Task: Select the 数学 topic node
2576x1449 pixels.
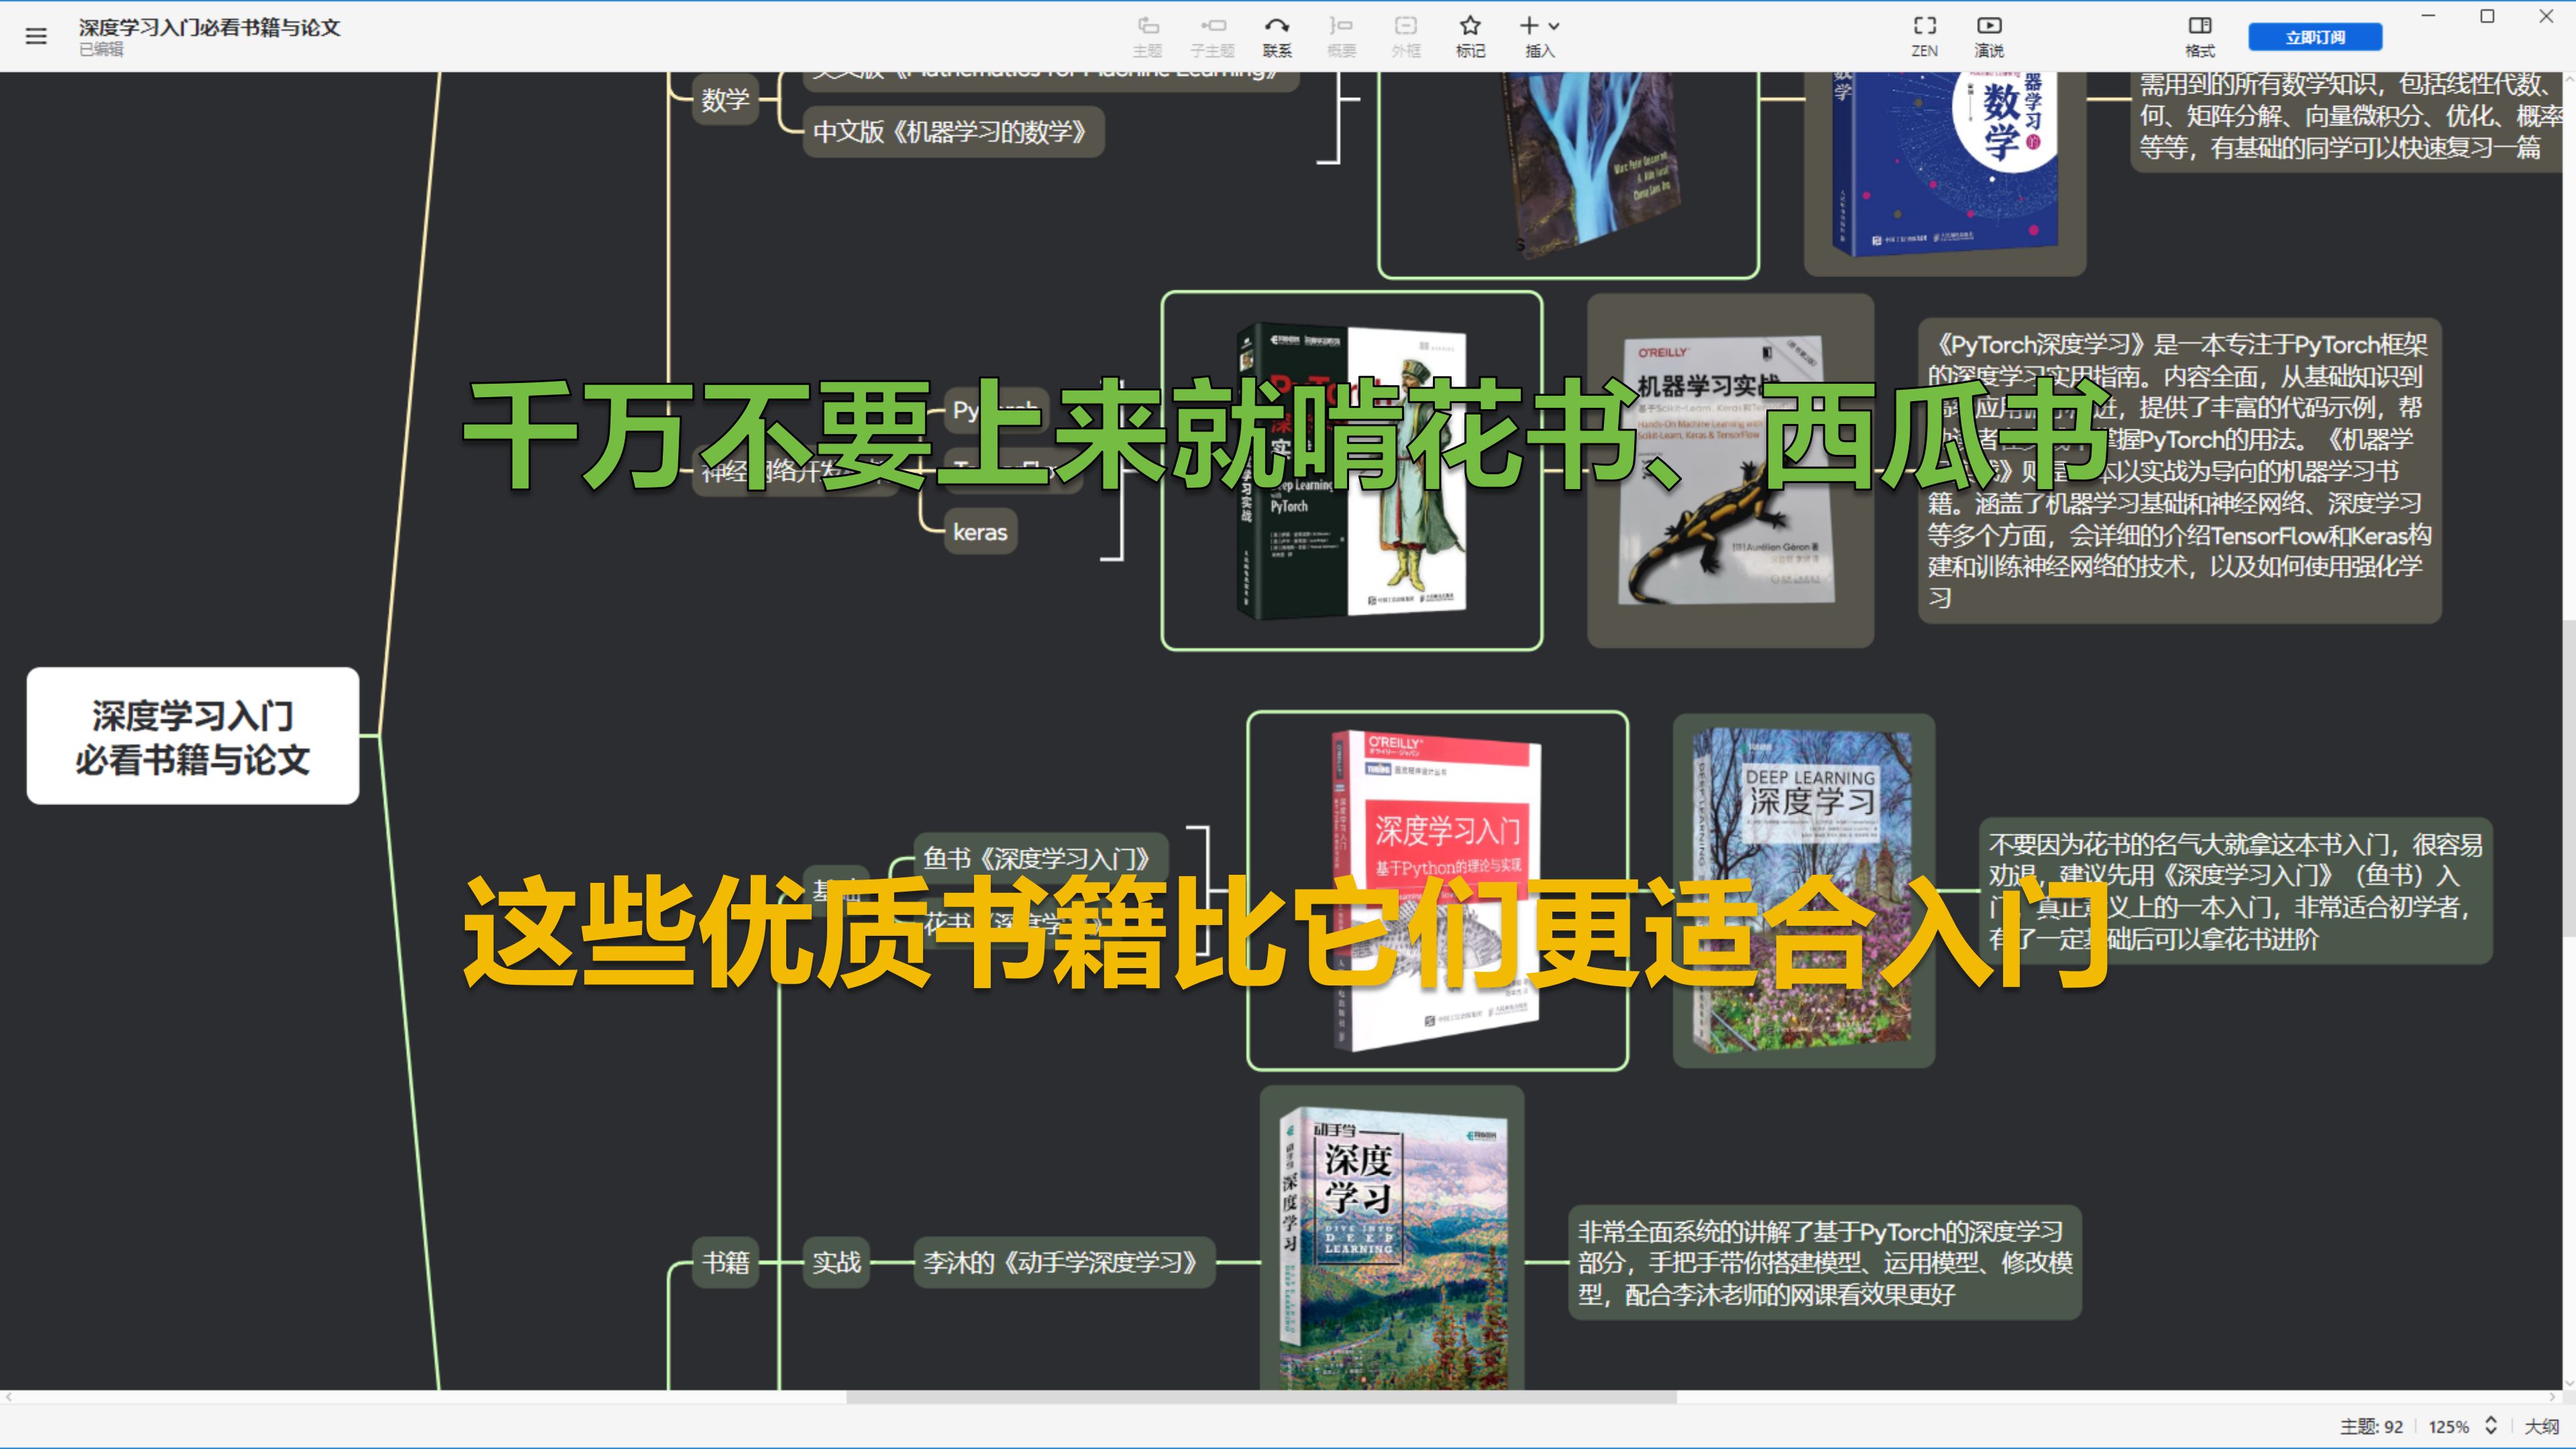Action: (x=725, y=100)
